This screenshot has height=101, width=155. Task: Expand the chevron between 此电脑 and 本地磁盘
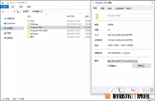click(30, 11)
